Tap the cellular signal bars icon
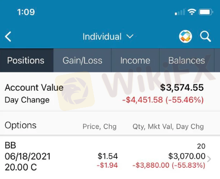This screenshot has height=179, width=220. click(x=180, y=12)
